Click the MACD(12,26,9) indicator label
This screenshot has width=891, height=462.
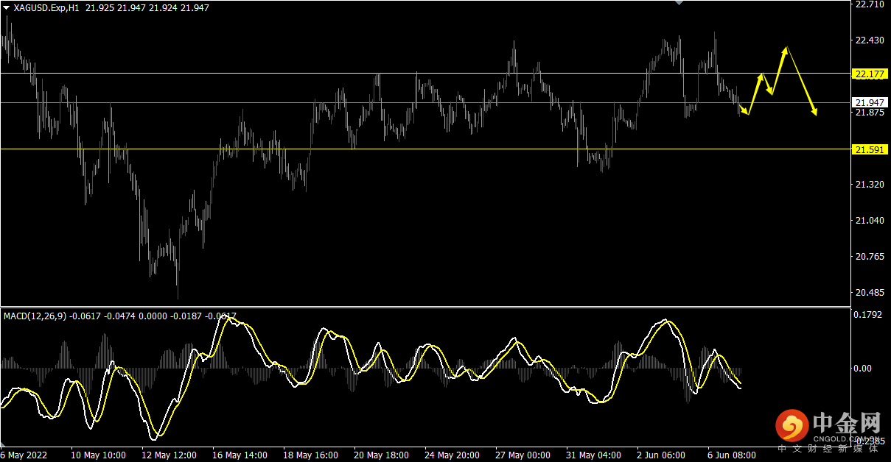pyautogui.click(x=35, y=316)
